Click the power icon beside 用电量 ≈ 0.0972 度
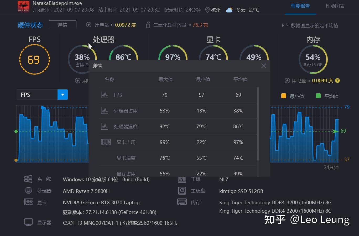 click(x=89, y=25)
